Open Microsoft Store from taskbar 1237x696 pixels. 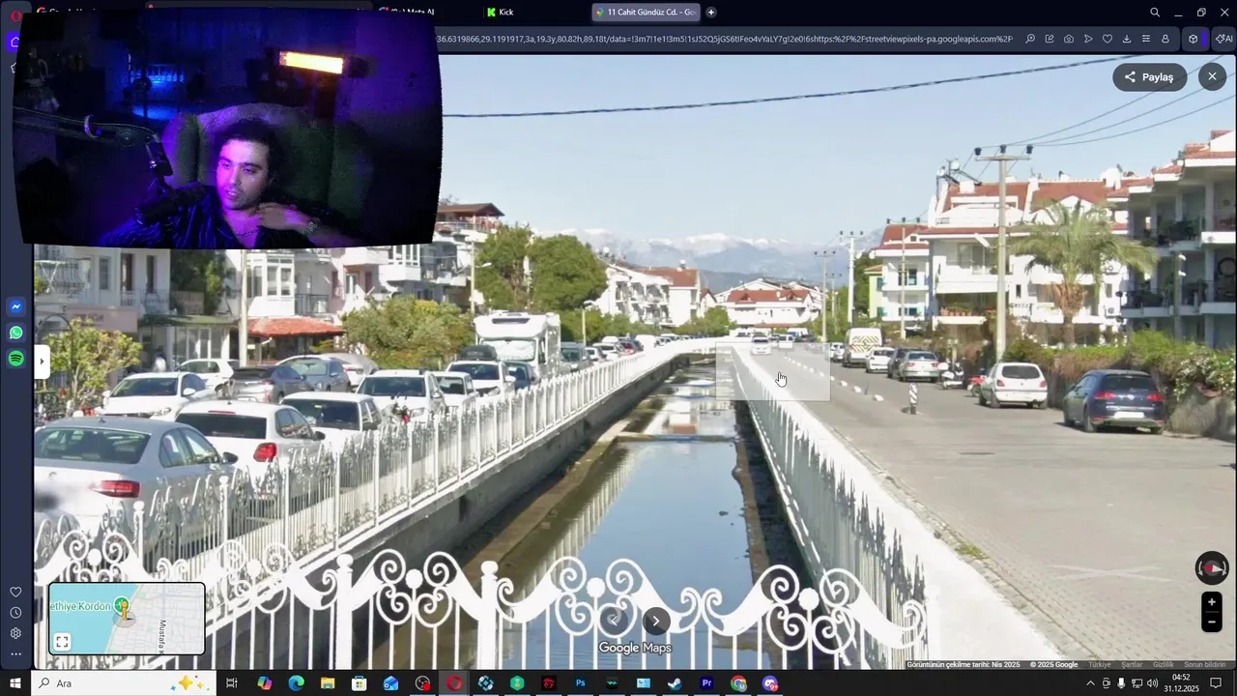coord(360,683)
